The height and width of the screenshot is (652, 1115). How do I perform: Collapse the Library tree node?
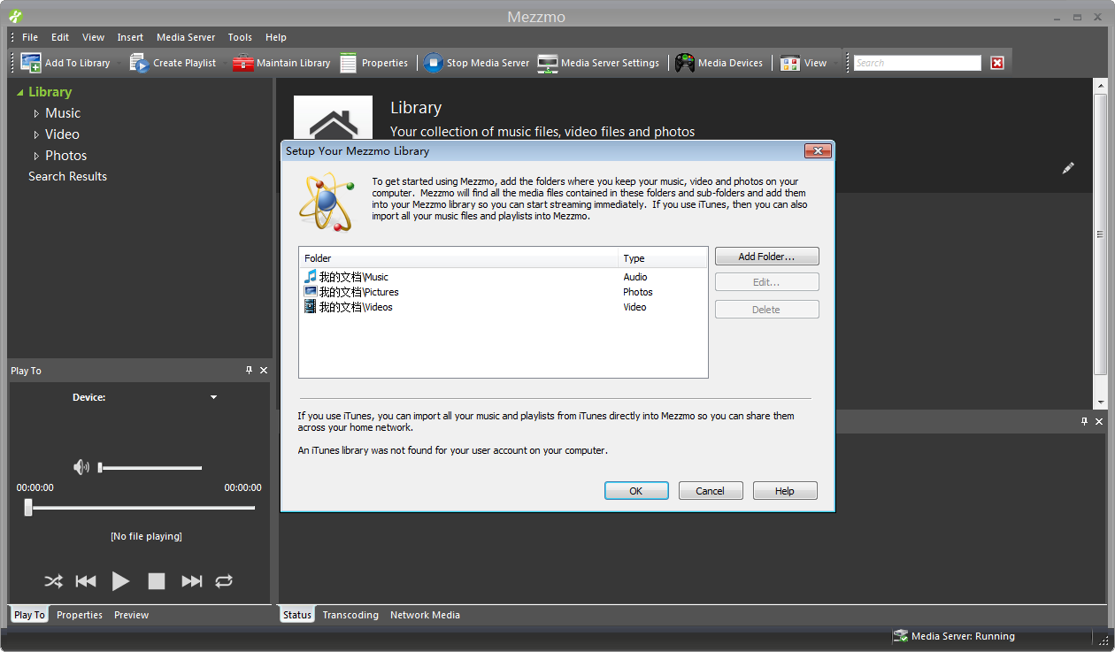point(20,92)
